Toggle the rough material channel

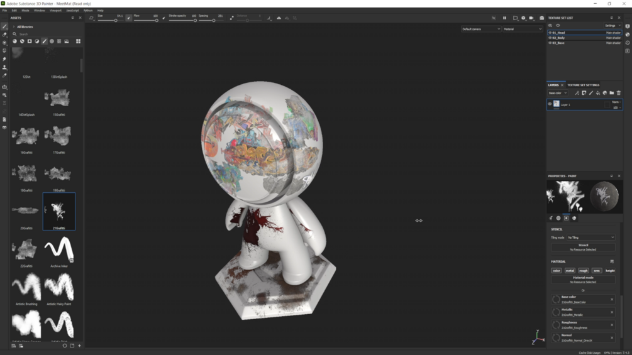(x=583, y=271)
